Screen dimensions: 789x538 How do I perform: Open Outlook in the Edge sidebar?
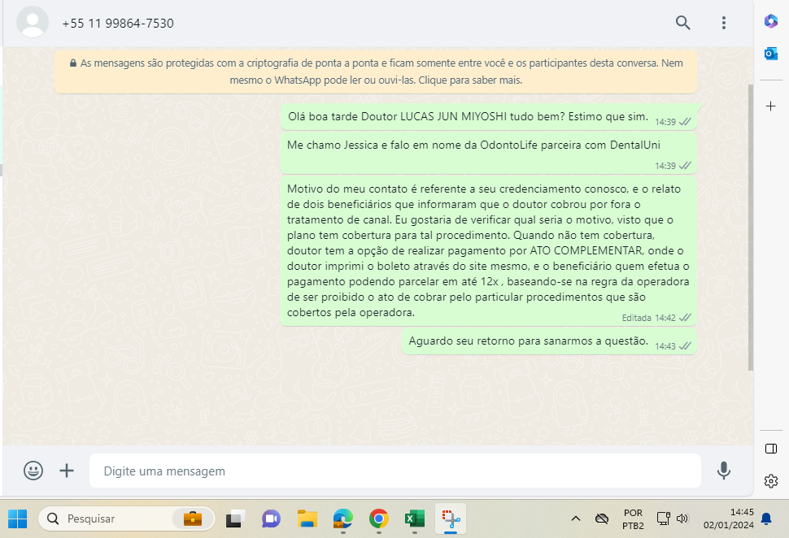click(770, 54)
